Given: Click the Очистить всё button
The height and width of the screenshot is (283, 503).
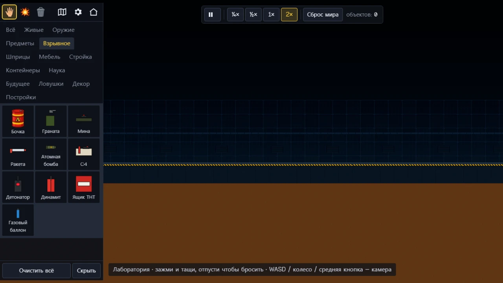Looking at the screenshot, I should coord(37,270).
